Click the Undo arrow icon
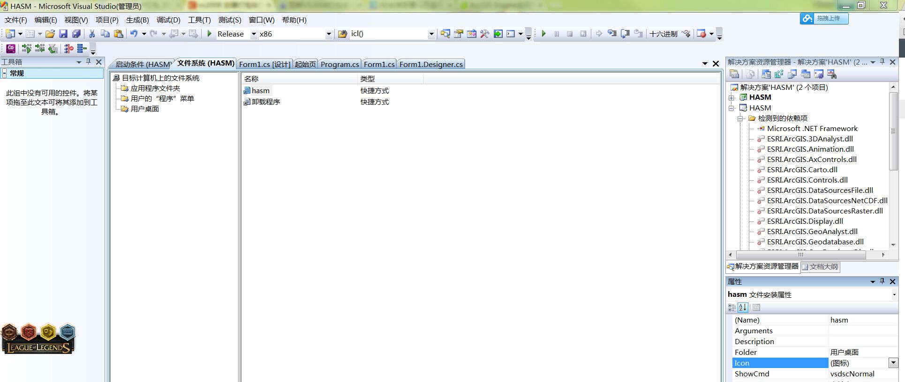Viewport: 905px width, 382px height. [x=134, y=34]
